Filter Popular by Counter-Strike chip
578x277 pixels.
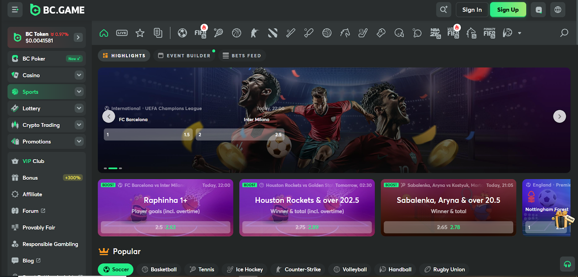tap(298, 269)
